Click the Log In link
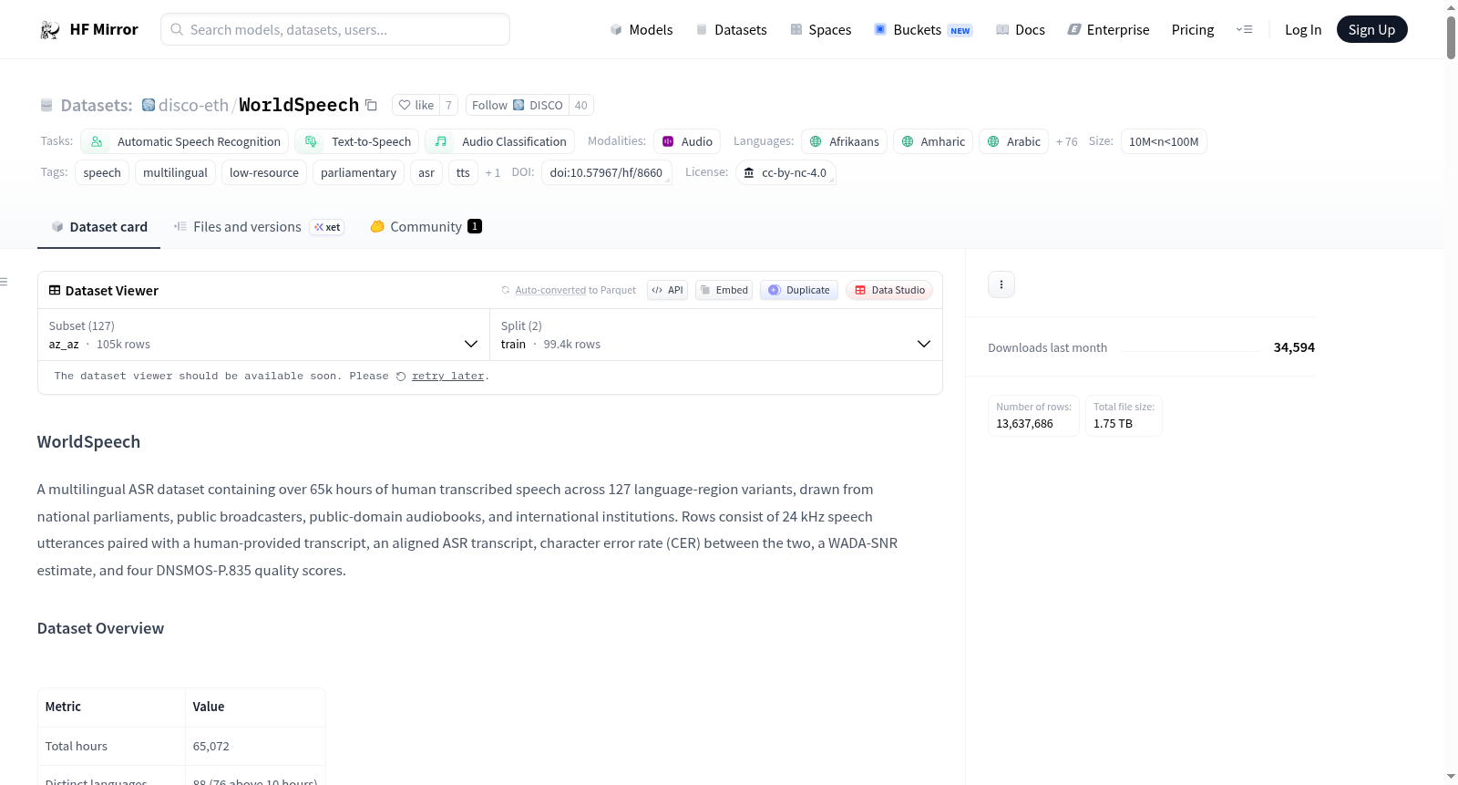1458x785 pixels. 1303,29
